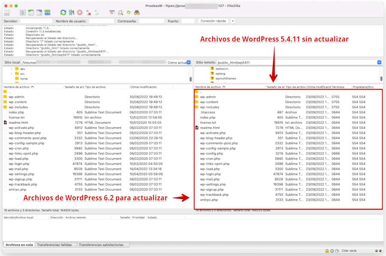This screenshot has width=386, height=256.
Task: Select the wp-admin folder icon in local list
Action: pos(5,97)
